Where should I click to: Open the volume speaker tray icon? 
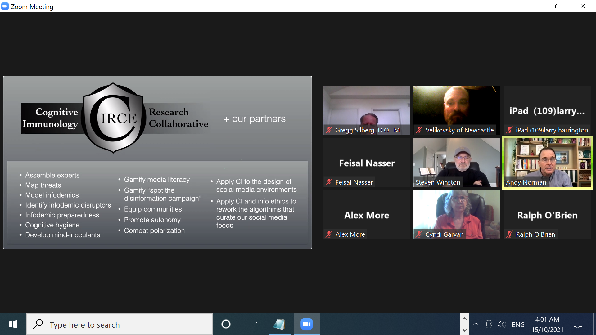point(501,324)
